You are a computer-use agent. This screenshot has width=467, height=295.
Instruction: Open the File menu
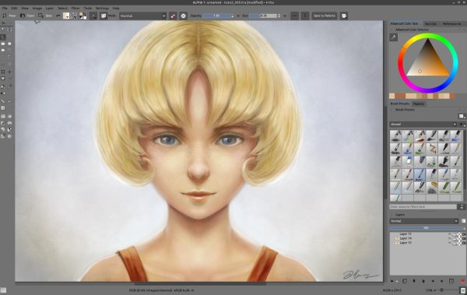coord(5,9)
